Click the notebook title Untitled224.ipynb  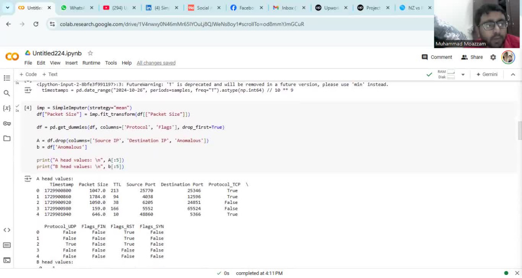[57, 53]
